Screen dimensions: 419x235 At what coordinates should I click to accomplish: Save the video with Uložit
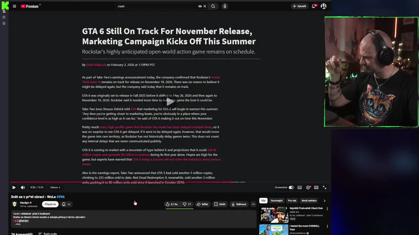point(220,204)
